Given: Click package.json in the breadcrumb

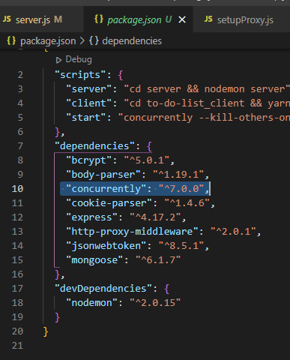Looking at the screenshot, I should tap(48, 41).
